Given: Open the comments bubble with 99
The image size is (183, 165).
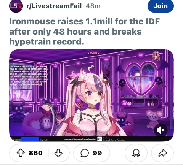Looking at the screenshot, I should [x=91, y=153].
